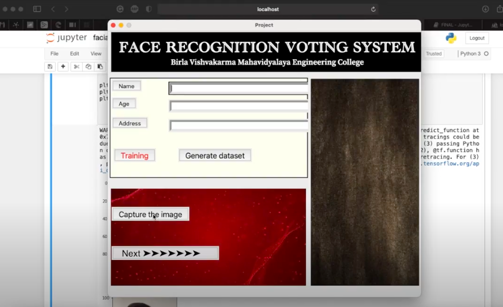
Task: Insert a cell below with plus icon
Action: (x=63, y=66)
